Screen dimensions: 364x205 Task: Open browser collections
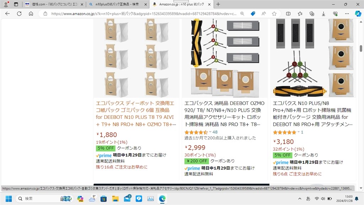pos(312,14)
